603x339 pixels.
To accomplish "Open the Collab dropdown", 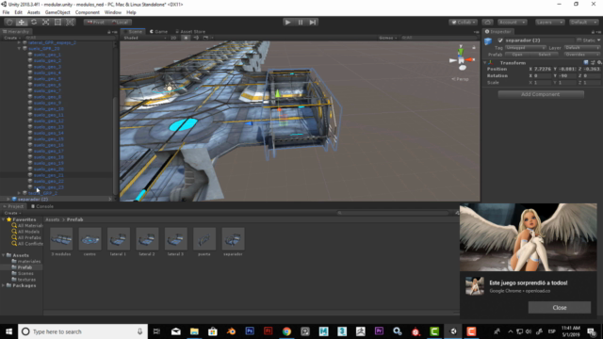I will coord(463,23).
